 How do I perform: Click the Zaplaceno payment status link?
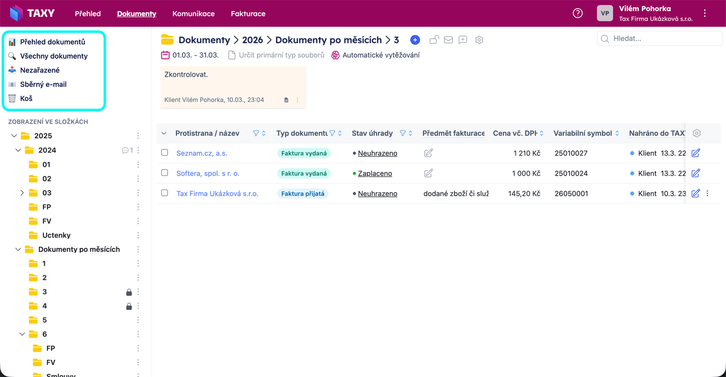click(375, 174)
